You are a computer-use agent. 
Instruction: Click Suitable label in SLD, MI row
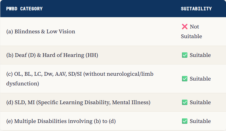coord(200,102)
